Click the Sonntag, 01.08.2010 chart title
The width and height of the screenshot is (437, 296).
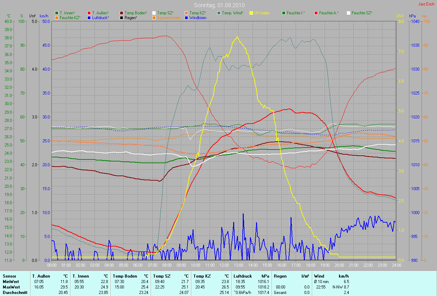pyautogui.click(x=218, y=5)
